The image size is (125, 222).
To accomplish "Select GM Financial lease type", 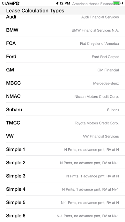I will pyautogui.click(x=62, y=70).
